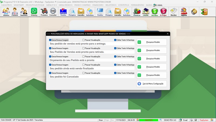The height and width of the screenshot is (122, 216).
Task: Open the MENU PEDIDOS menu
Action: pyautogui.click(x=66, y=5)
